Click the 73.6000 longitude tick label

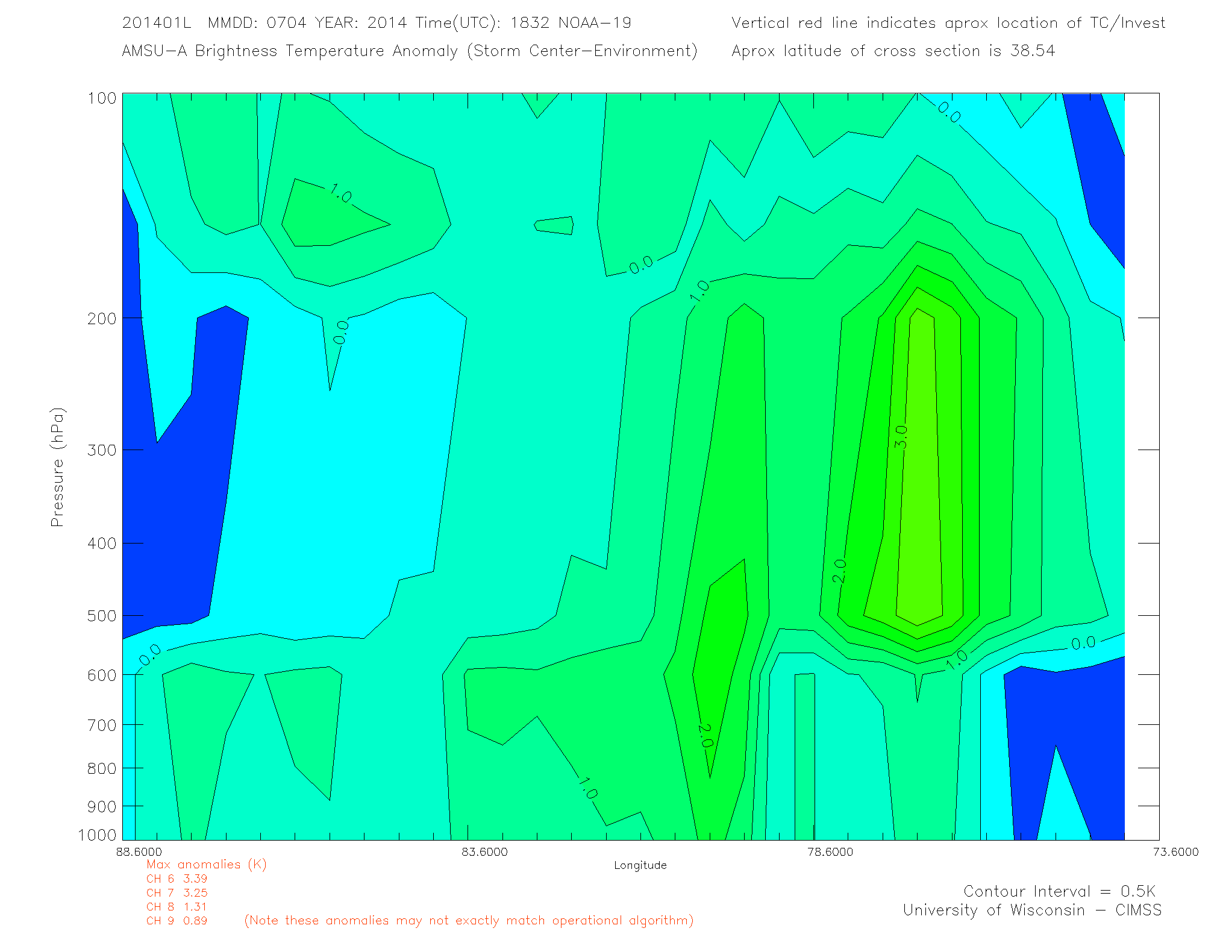[1175, 851]
